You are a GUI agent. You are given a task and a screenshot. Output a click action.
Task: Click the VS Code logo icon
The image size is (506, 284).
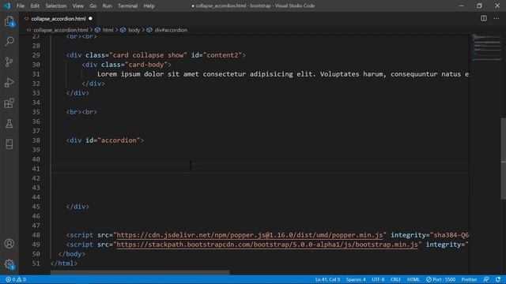tap(7, 6)
